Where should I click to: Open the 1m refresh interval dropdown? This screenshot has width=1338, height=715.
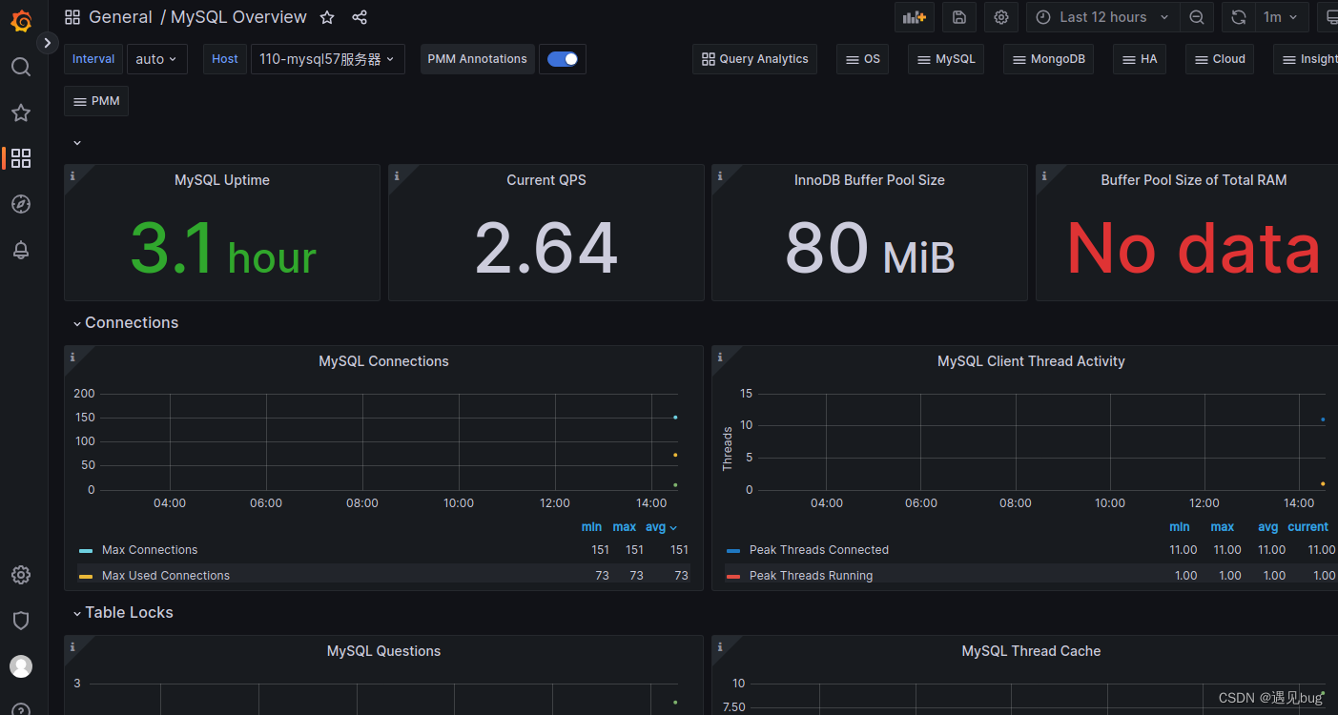coord(1280,17)
